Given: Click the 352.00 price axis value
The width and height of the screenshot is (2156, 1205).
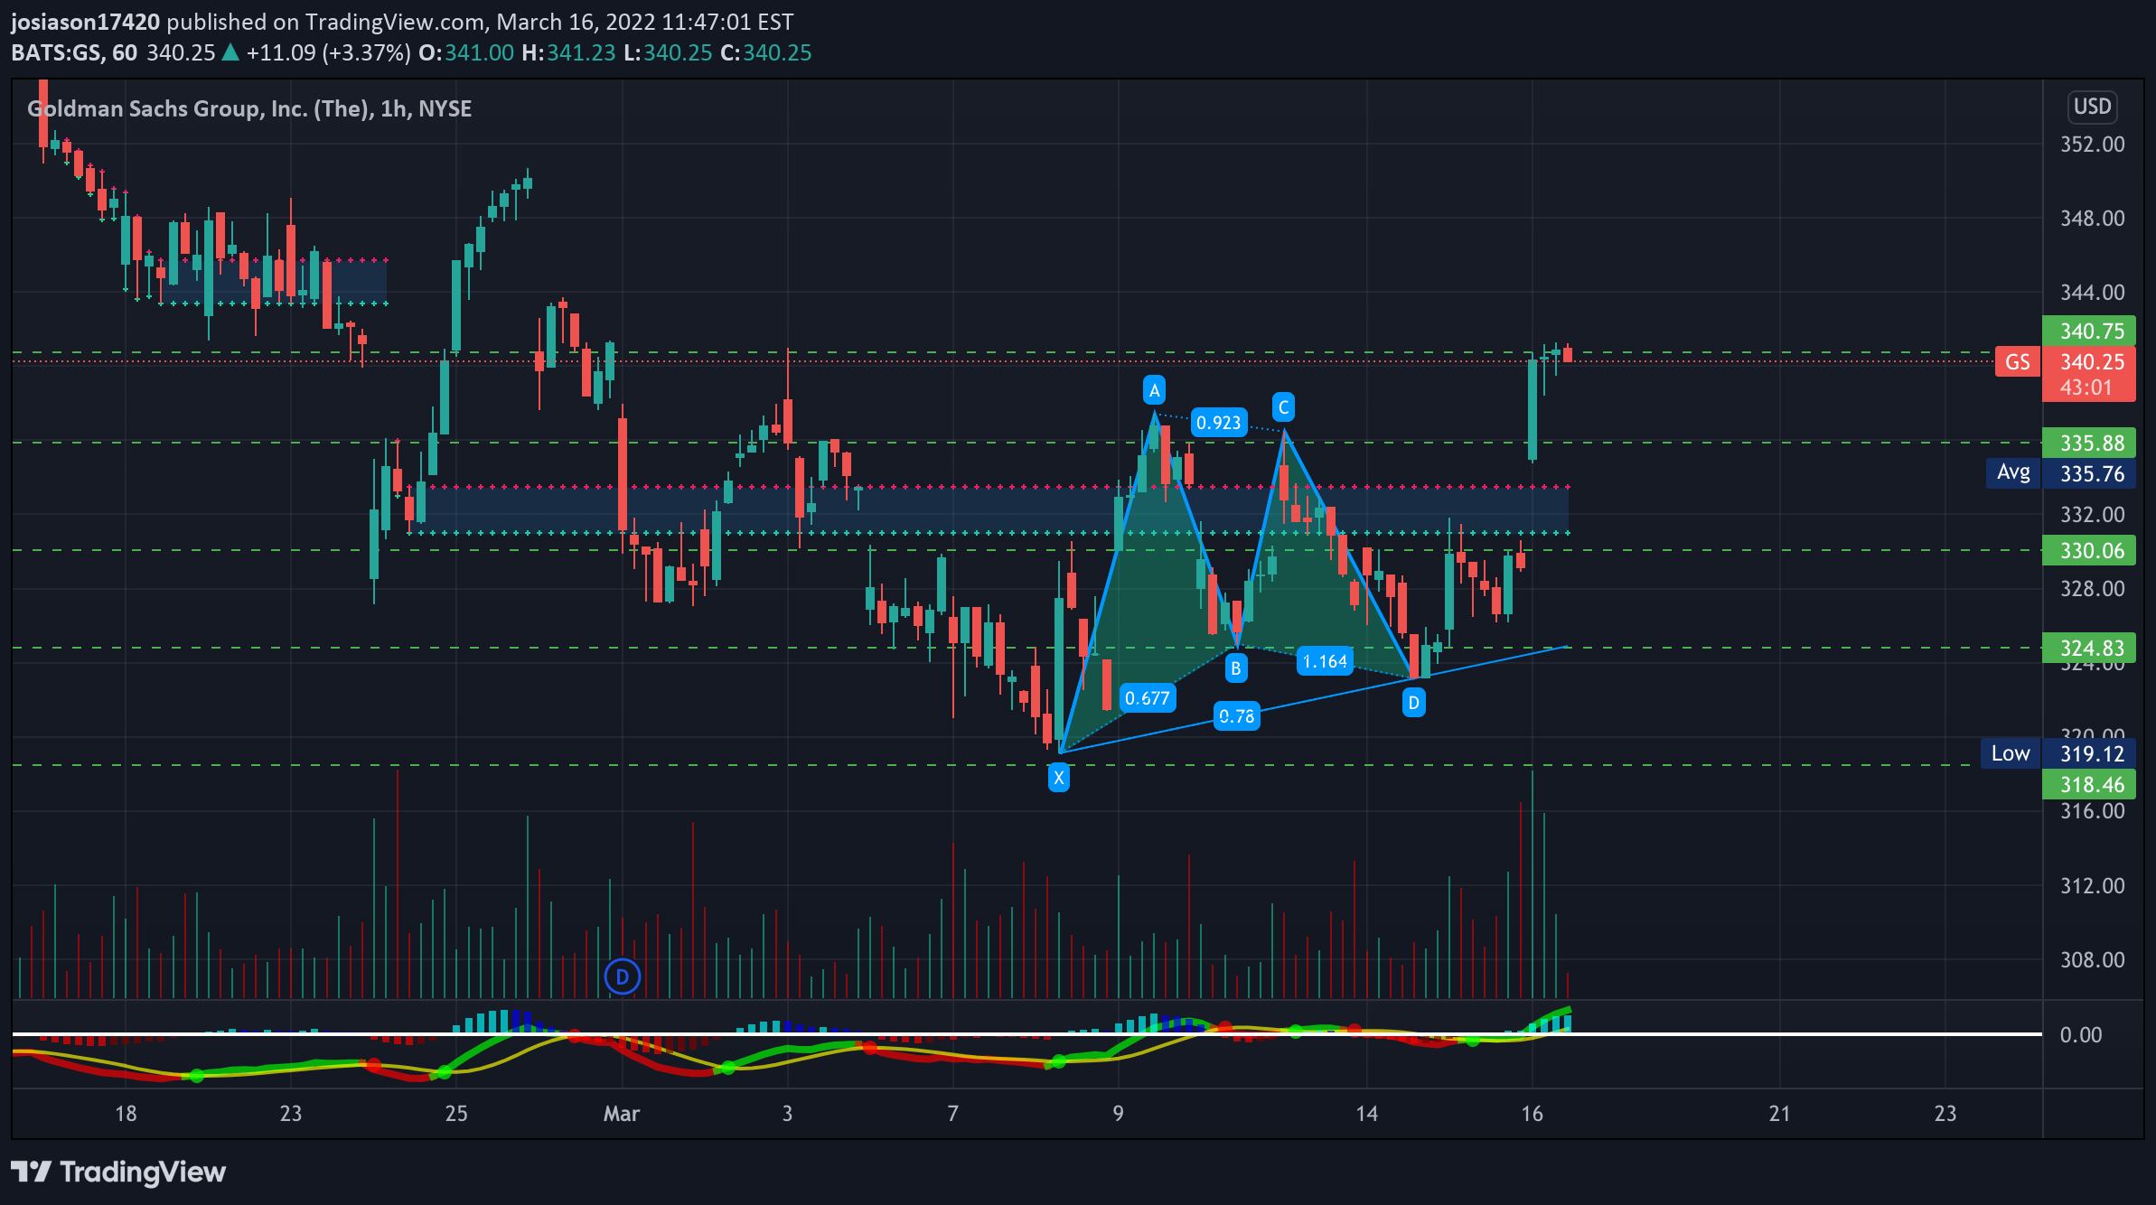Looking at the screenshot, I should (2092, 145).
